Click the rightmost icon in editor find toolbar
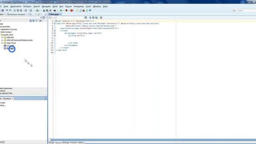 [x=101, y=18]
